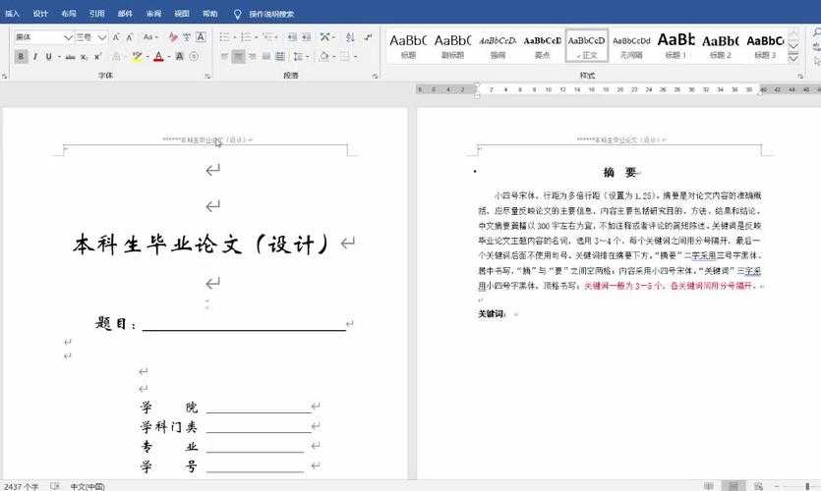The width and height of the screenshot is (821, 491).
Task: Click the character border icon
Action: tap(201, 37)
